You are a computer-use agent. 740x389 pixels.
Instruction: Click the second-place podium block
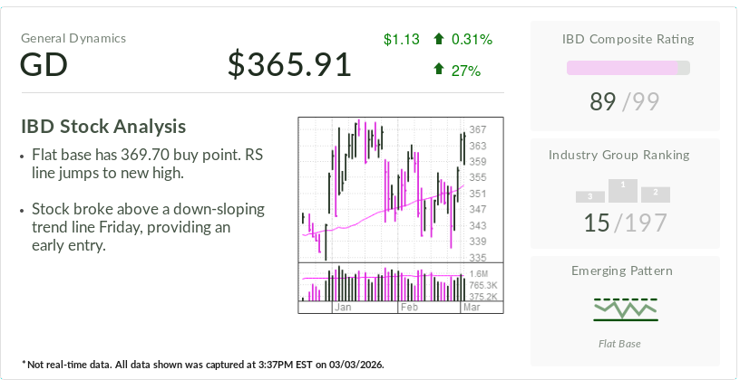pyautogui.click(x=656, y=194)
